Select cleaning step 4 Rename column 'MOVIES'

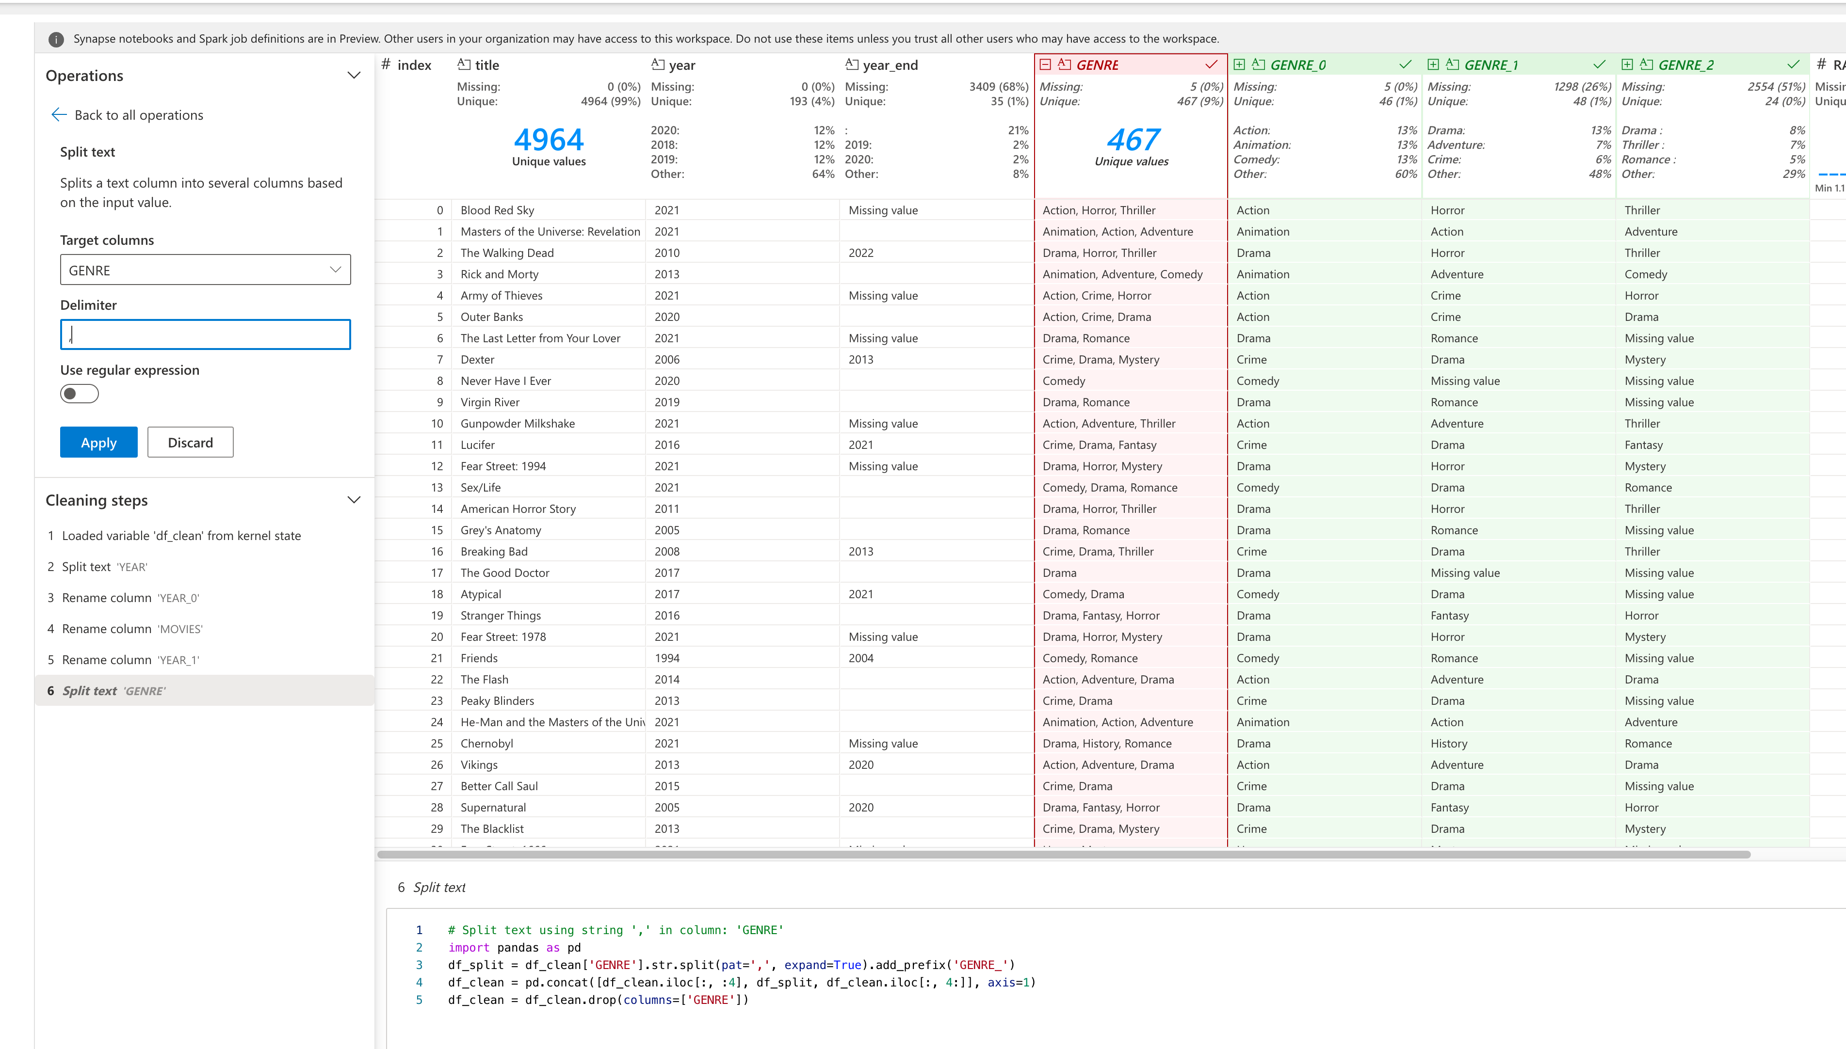(132, 629)
